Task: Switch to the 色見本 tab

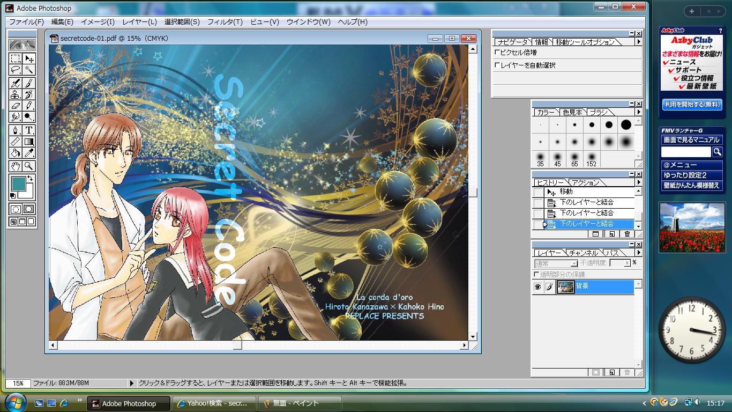Action: (572, 112)
